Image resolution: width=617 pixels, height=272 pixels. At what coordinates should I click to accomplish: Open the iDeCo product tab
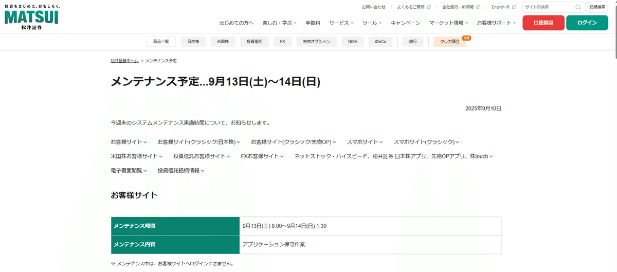[x=380, y=42]
